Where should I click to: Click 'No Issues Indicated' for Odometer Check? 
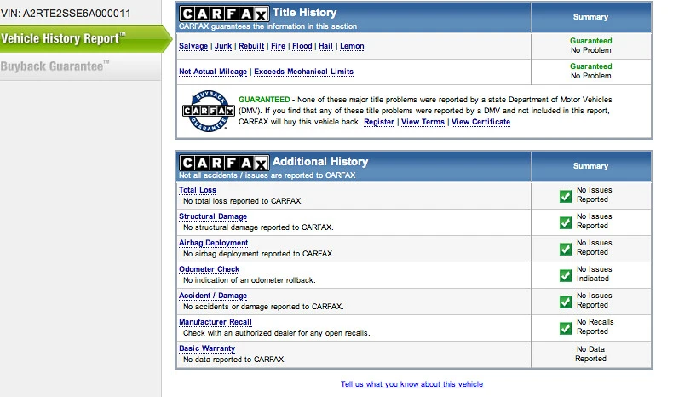(x=594, y=273)
